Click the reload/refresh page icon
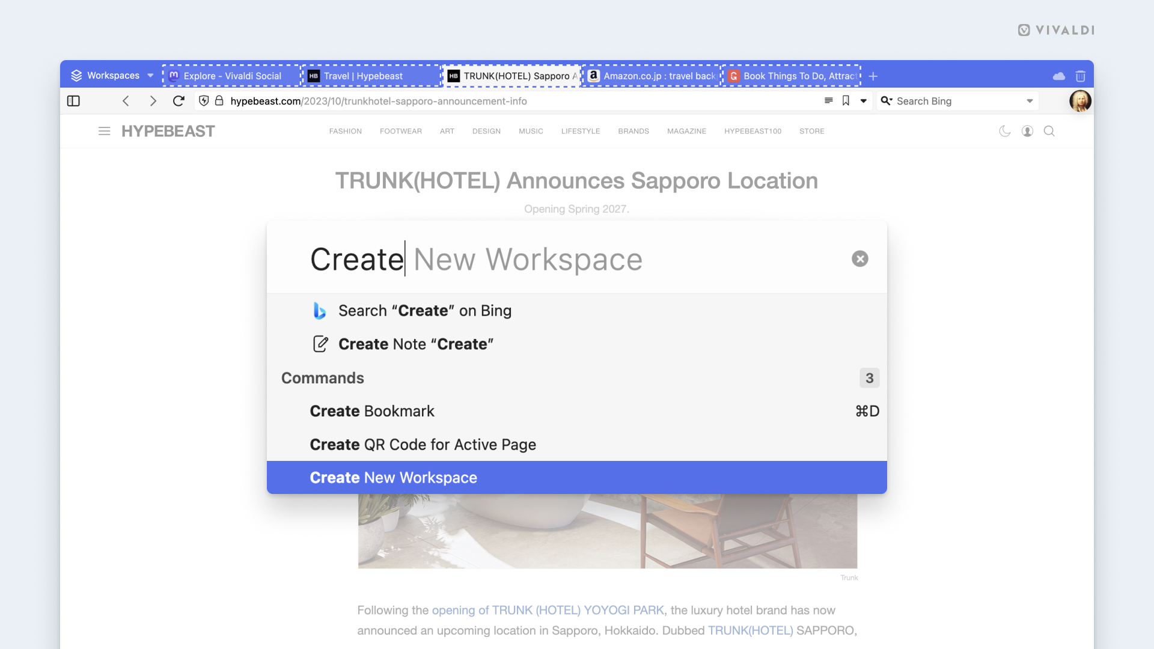 179,100
